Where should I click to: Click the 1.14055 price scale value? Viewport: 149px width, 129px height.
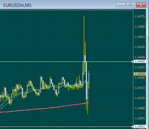[x=140, y=108]
